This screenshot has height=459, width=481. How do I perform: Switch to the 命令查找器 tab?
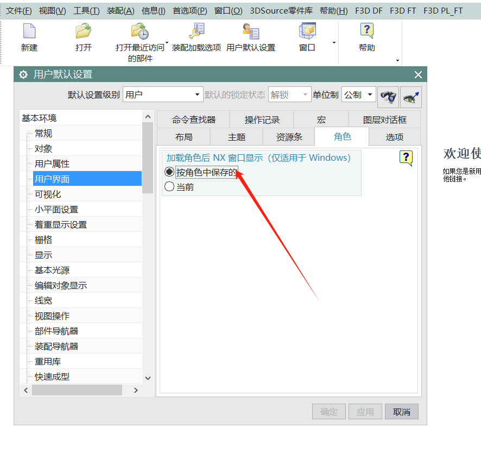pyautogui.click(x=194, y=120)
